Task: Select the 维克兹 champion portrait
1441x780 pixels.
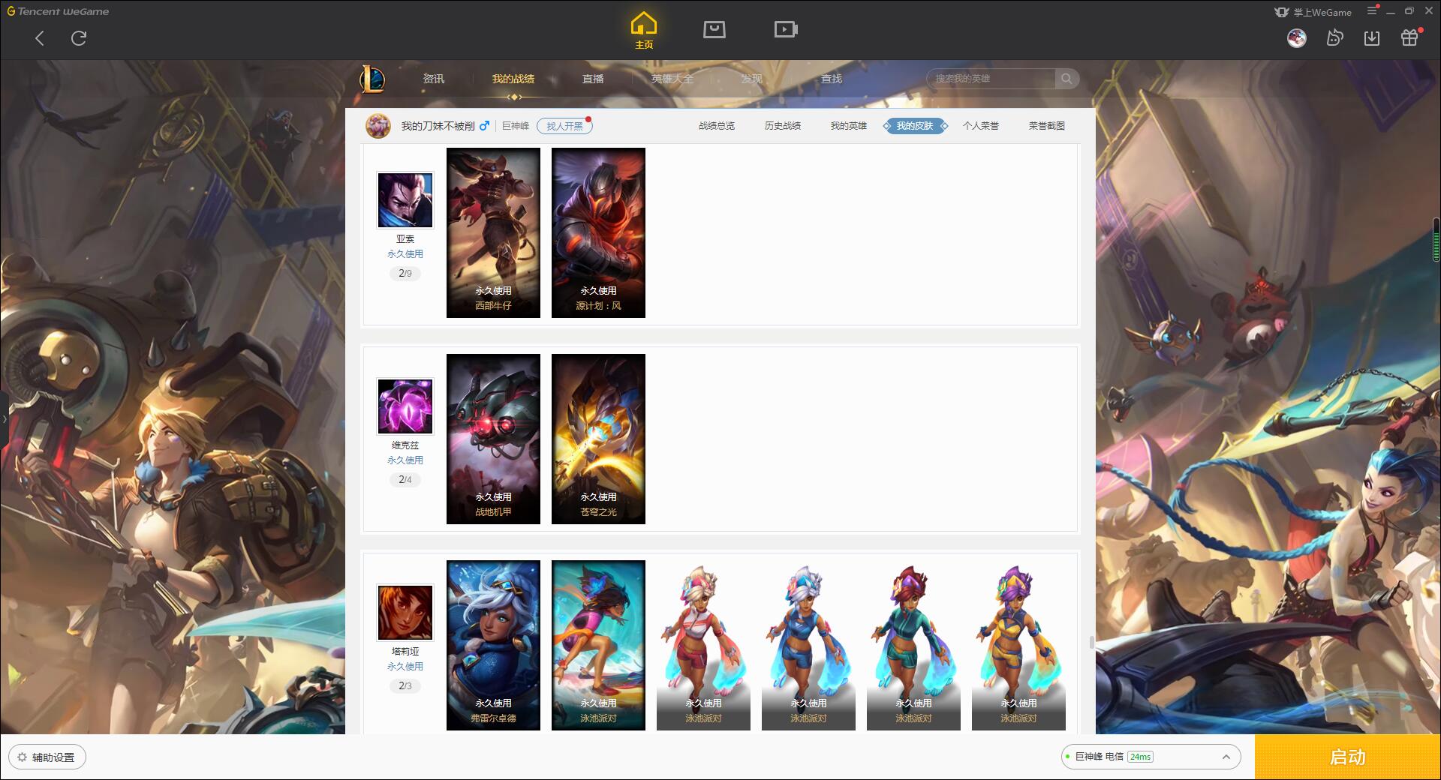Action: 405,406
